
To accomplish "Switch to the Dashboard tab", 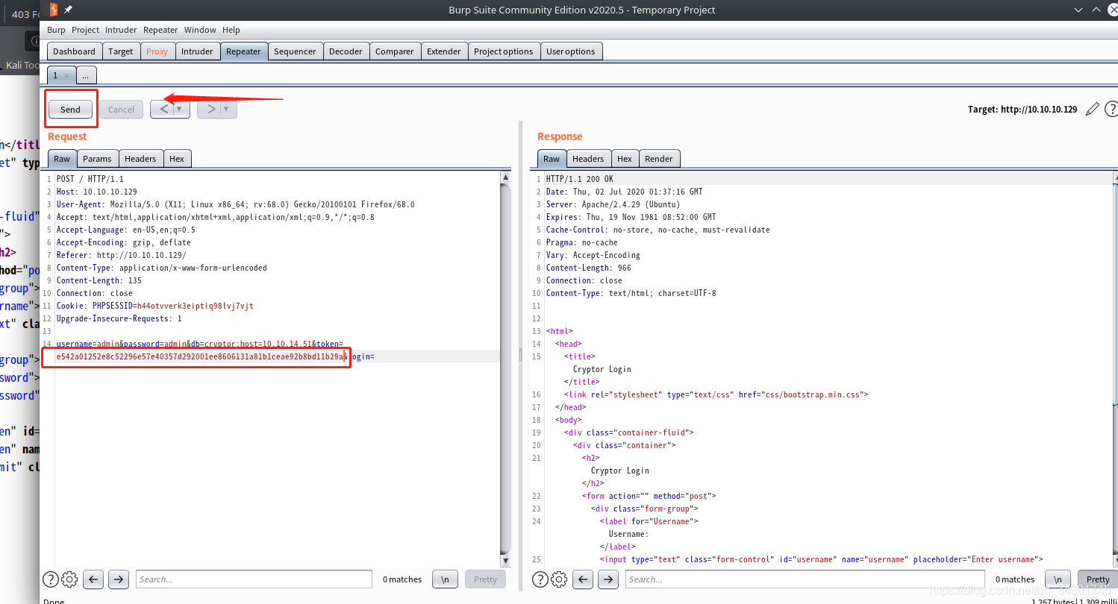I will click(x=74, y=51).
